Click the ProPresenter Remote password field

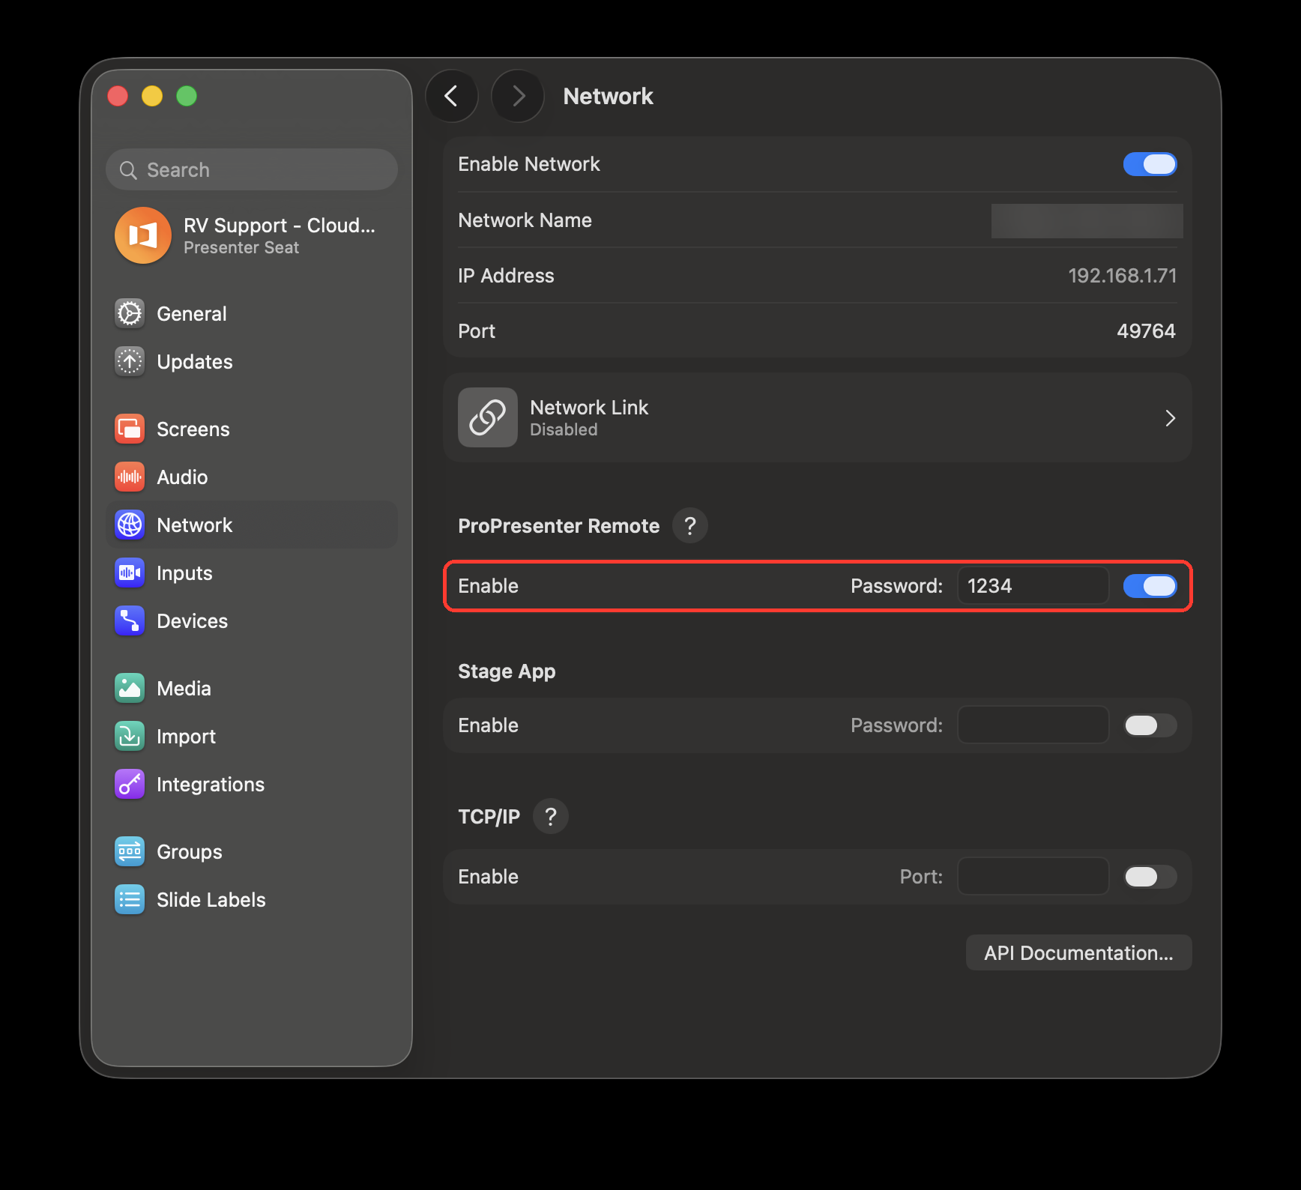click(x=1033, y=585)
